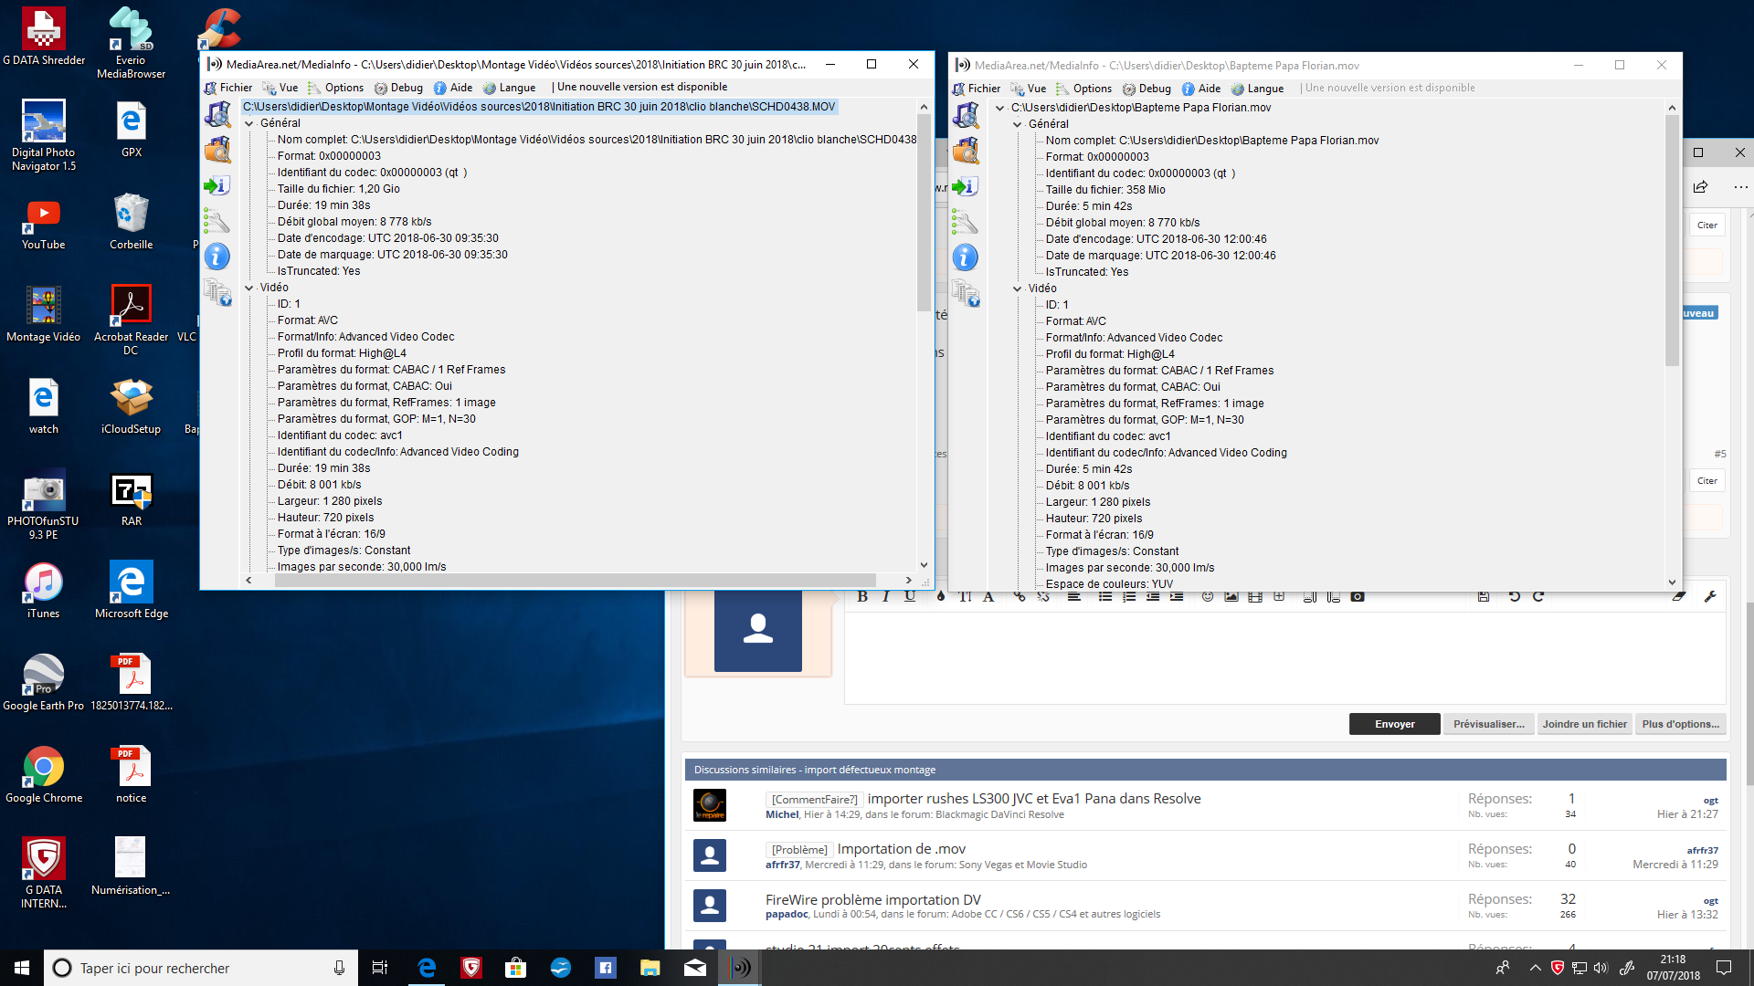Toggle italic formatting in editor

(885, 596)
